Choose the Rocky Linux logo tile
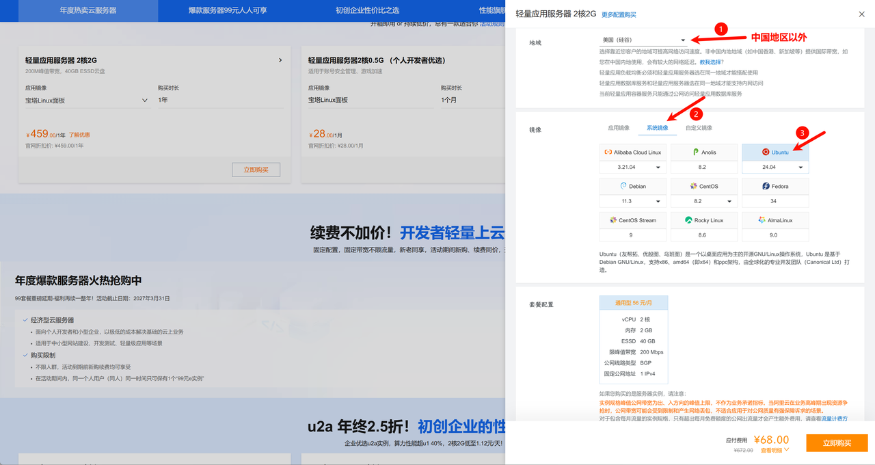The height and width of the screenshot is (465, 875). pyautogui.click(x=688, y=220)
